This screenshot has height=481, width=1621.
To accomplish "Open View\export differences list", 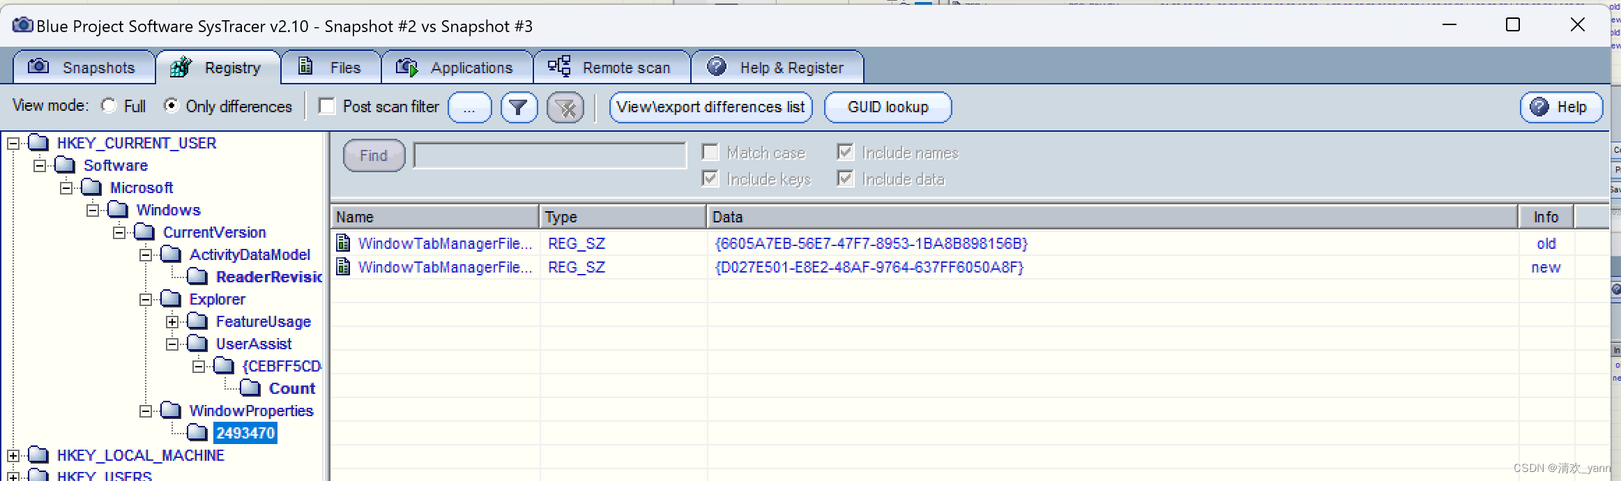I will click(x=710, y=107).
